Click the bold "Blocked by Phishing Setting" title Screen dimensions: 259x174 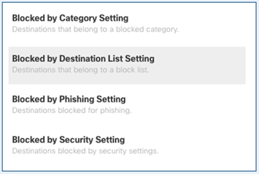(x=69, y=99)
